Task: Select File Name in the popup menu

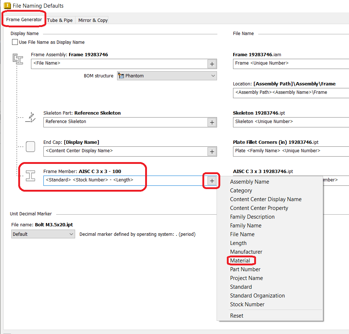Action: pyautogui.click(x=242, y=234)
